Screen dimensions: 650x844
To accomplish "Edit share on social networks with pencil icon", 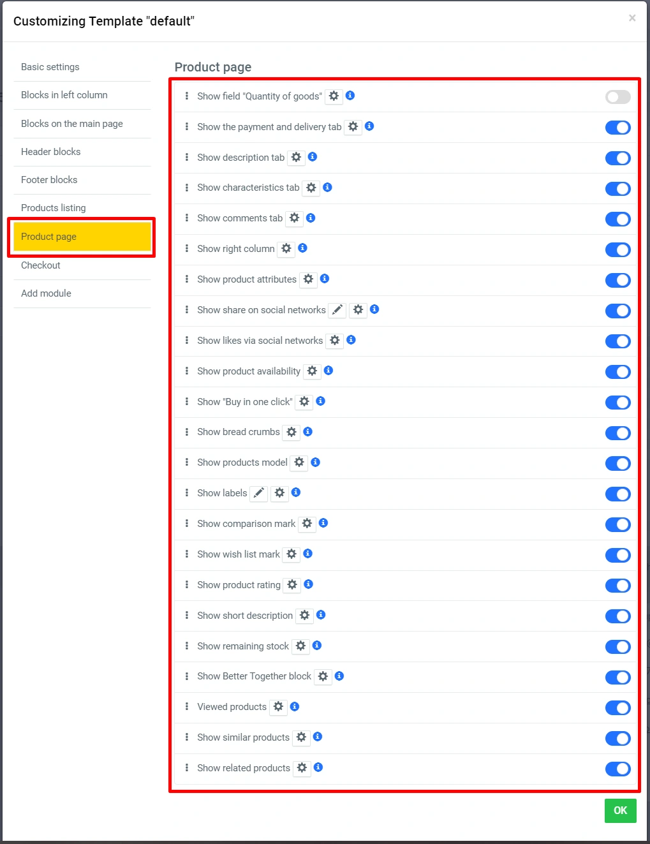I will [x=337, y=310].
